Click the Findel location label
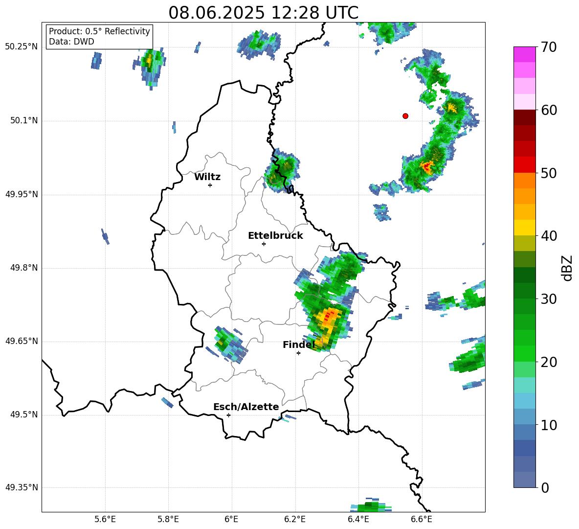579x529 pixels. (x=299, y=345)
